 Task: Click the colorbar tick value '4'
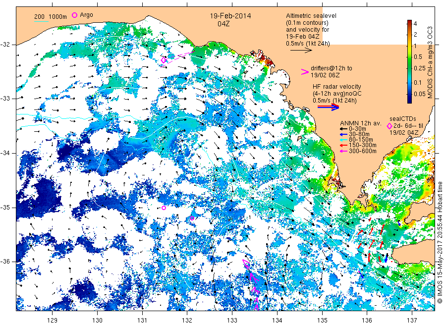(x=415, y=24)
